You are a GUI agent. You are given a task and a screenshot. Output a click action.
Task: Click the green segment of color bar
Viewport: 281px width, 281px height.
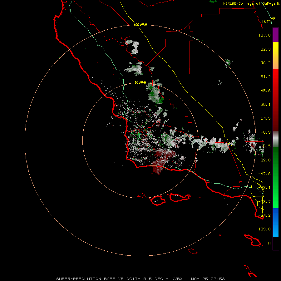pyautogui.click(x=276, y=177)
